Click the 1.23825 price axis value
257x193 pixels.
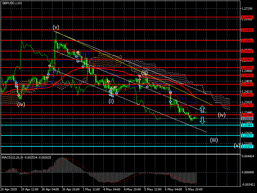click(247, 102)
